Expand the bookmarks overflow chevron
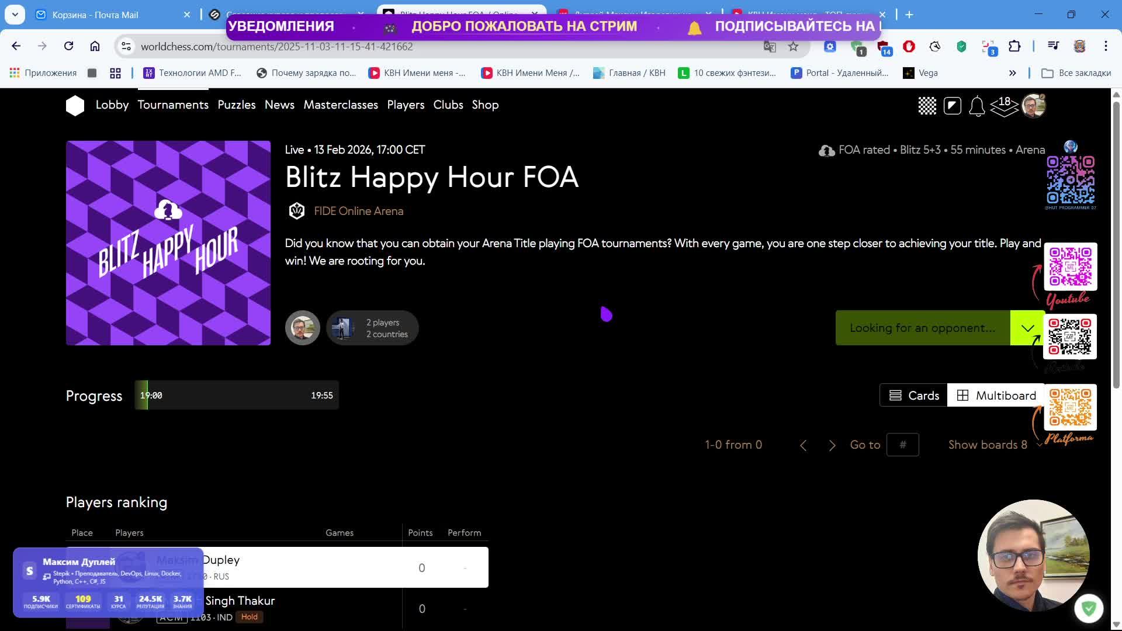Viewport: 1122px width, 631px height. [1012, 73]
